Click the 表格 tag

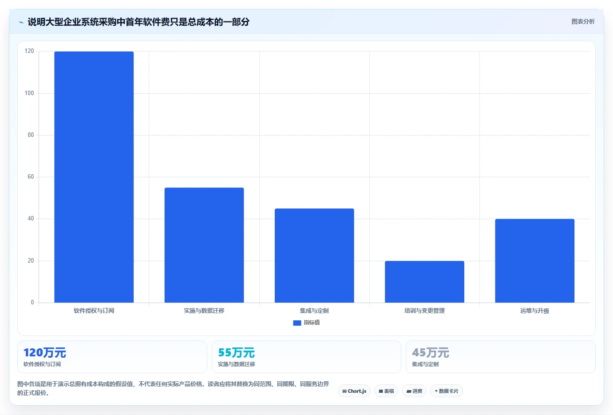coord(386,391)
